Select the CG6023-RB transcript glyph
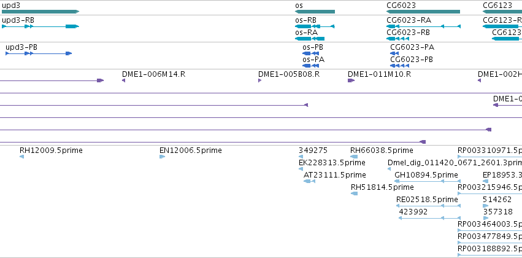The width and height of the screenshot is (522, 258). pyautogui.click(x=397, y=39)
